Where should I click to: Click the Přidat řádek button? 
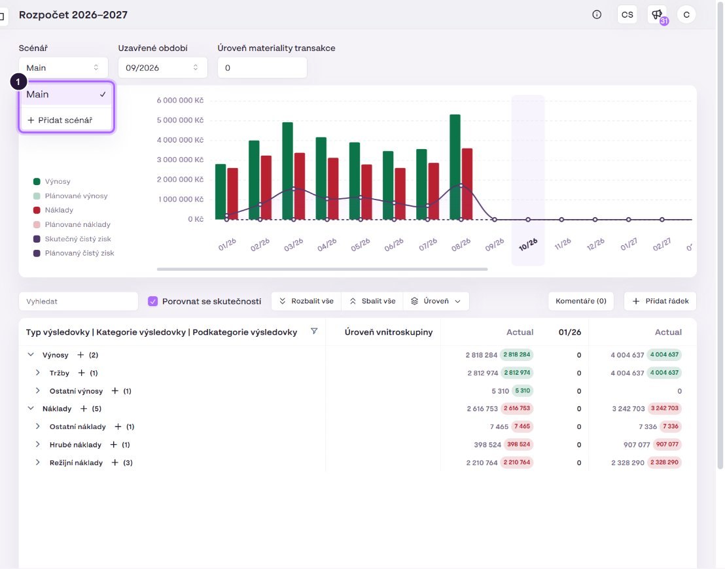(660, 302)
